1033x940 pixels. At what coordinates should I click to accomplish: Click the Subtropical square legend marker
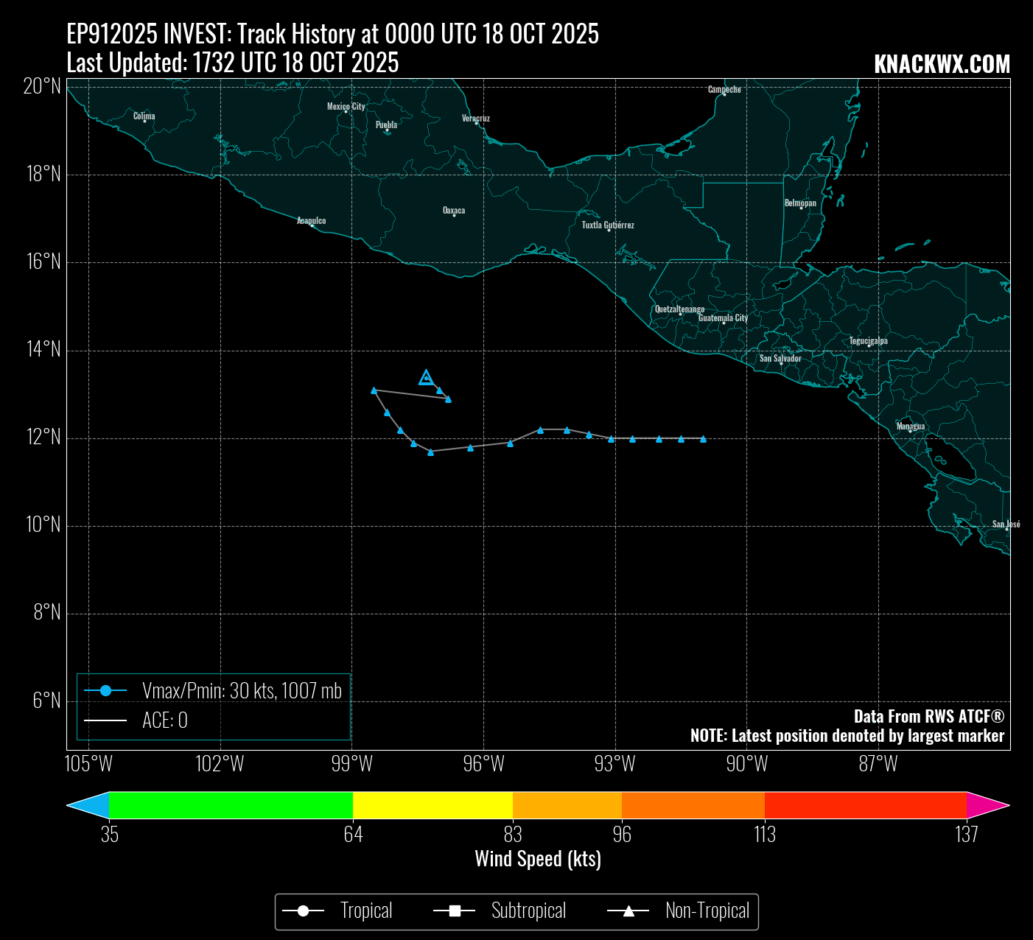click(x=455, y=912)
